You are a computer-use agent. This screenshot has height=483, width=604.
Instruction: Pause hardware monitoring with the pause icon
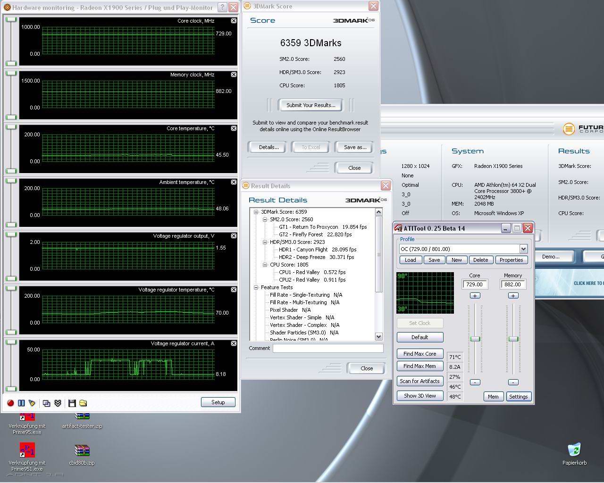pos(21,403)
